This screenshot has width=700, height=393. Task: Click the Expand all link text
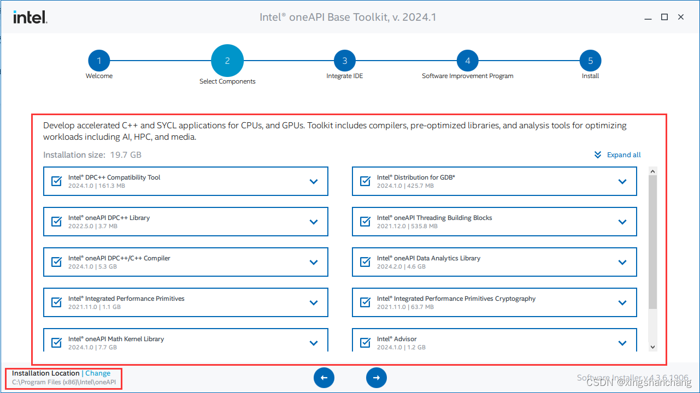tap(624, 155)
